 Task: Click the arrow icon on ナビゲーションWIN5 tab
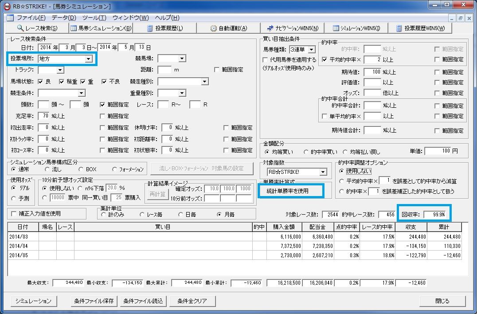(270, 28)
